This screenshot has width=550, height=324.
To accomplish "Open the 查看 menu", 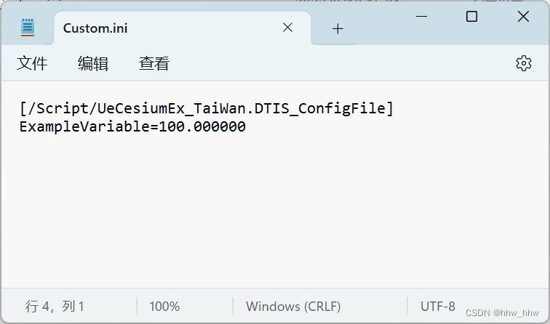I will [154, 63].
